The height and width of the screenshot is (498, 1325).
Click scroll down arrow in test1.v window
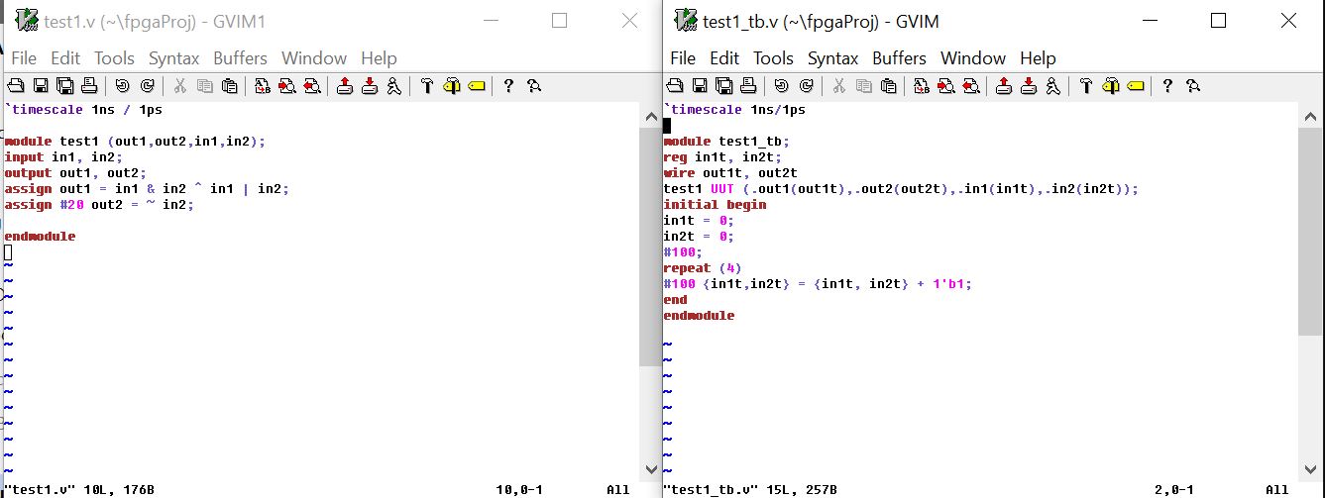coord(650,469)
